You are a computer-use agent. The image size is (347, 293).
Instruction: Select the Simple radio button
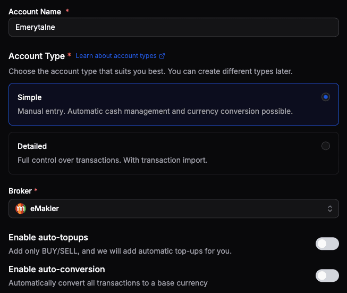click(x=326, y=97)
